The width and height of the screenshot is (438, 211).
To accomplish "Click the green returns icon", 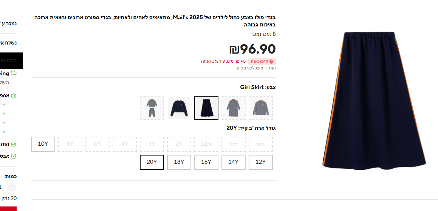I will click(x=14, y=144).
